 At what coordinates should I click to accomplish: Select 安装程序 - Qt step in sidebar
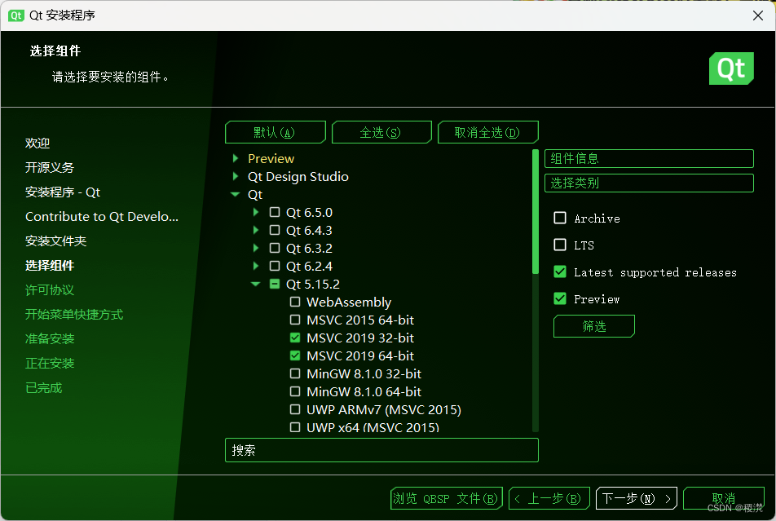63,192
